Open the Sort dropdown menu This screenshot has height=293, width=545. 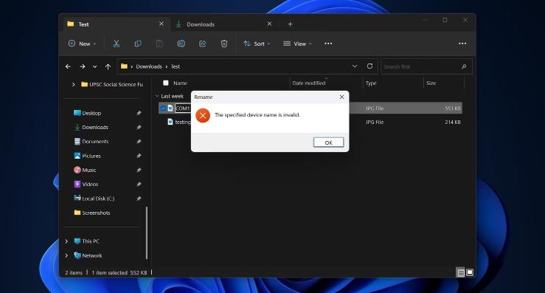[x=257, y=44]
